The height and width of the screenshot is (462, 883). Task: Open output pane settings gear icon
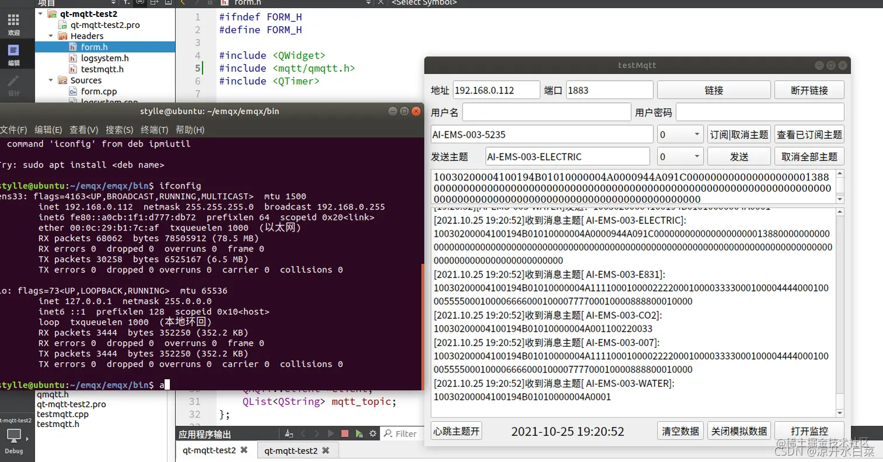tap(371, 433)
